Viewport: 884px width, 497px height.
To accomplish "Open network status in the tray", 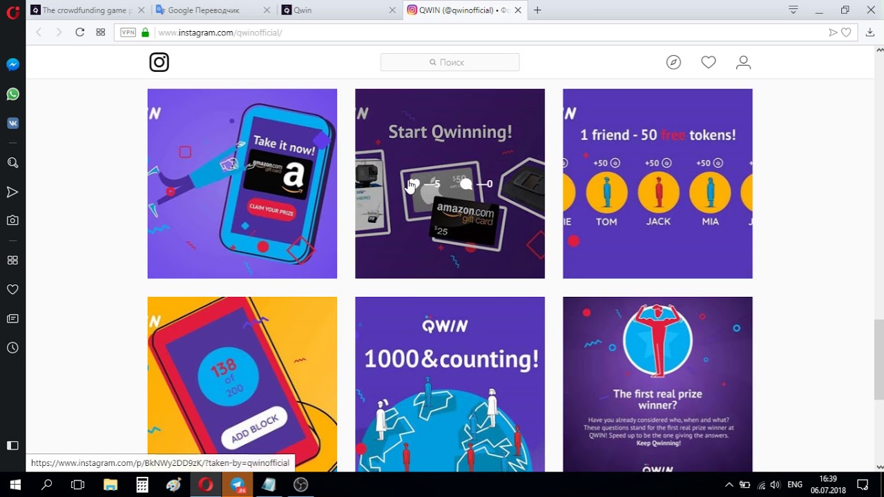I will (x=760, y=485).
